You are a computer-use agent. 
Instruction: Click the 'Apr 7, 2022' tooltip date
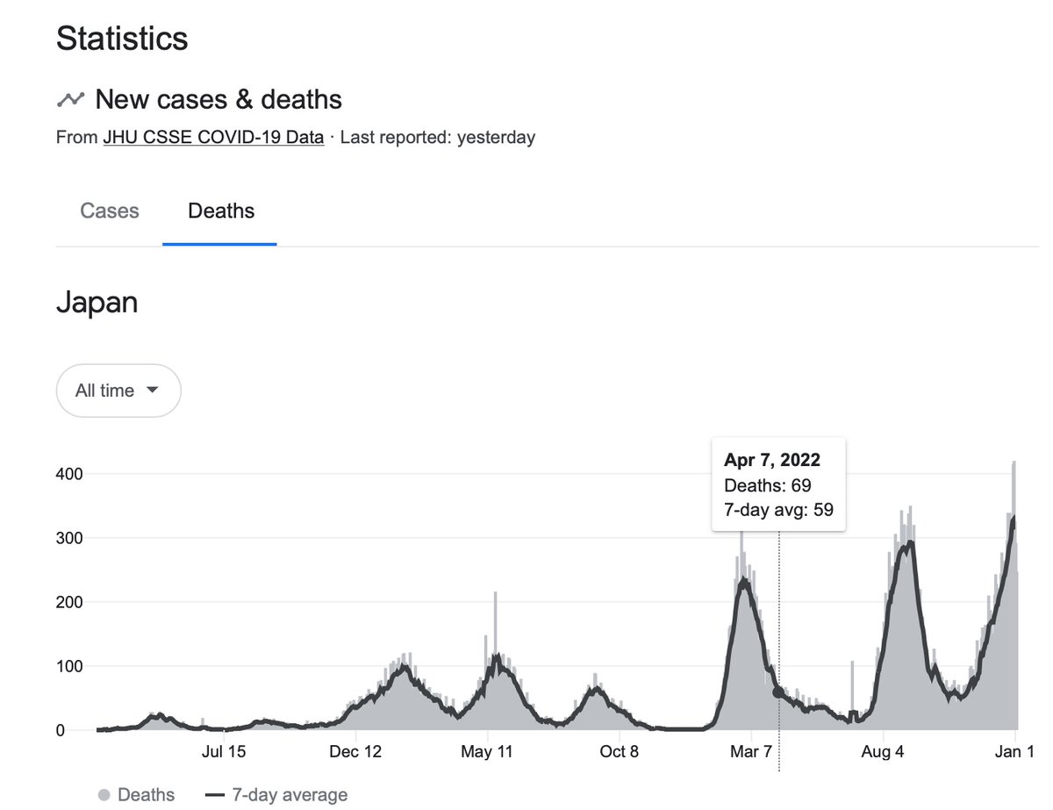point(772,460)
